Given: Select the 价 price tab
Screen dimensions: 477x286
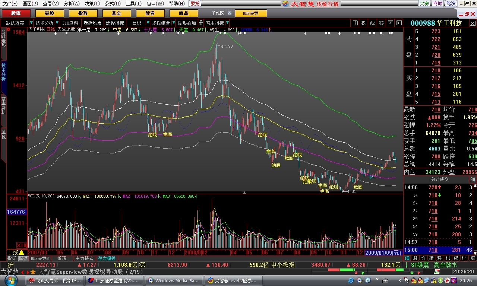Looking at the screenshot, I should pos(423,258).
